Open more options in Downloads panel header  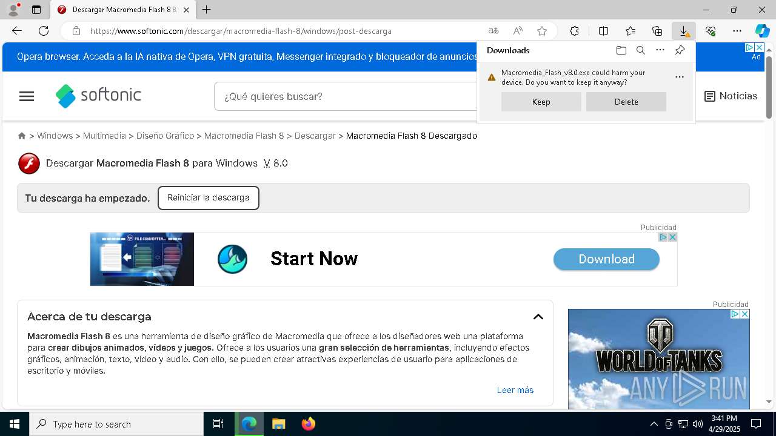pos(660,50)
